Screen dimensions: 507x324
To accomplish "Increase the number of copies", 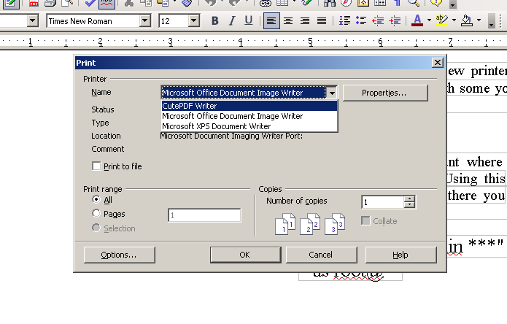I will [x=410, y=199].
